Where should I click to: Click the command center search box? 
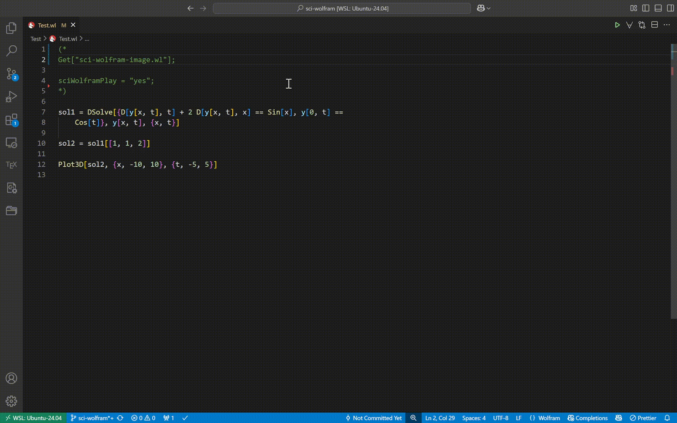click(342, 8)
